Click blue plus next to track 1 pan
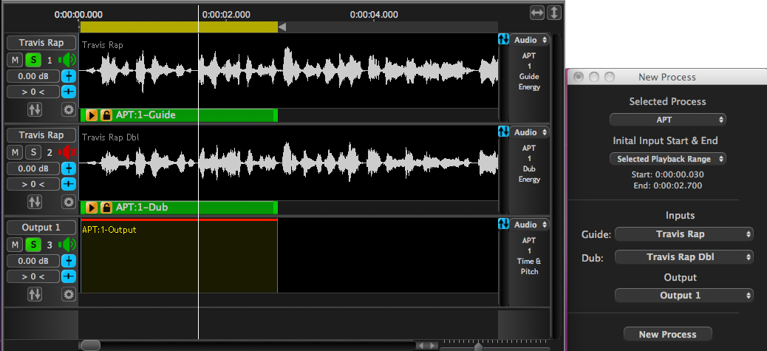767x351 pixels. coord(69,92)
